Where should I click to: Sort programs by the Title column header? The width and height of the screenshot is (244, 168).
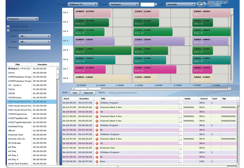tap(17, 64)
